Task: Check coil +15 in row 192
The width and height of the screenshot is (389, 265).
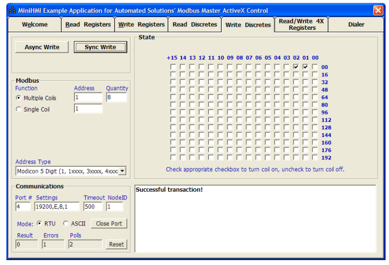Action: coord(173,157)
